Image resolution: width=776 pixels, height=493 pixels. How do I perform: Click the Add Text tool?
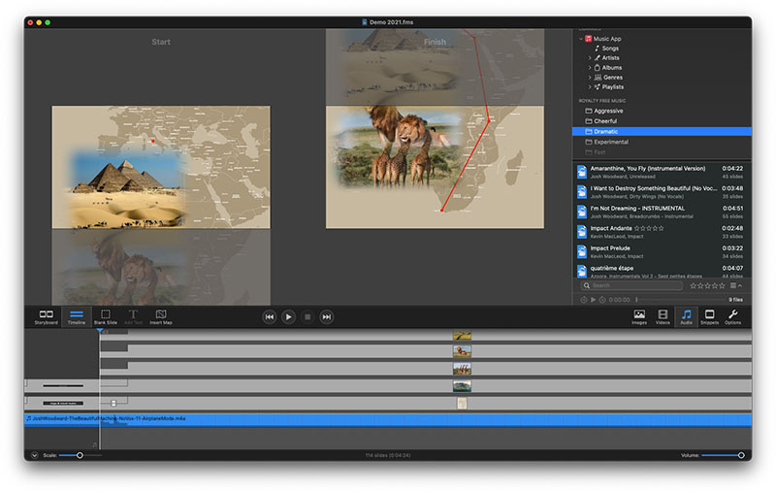(133, 316)
